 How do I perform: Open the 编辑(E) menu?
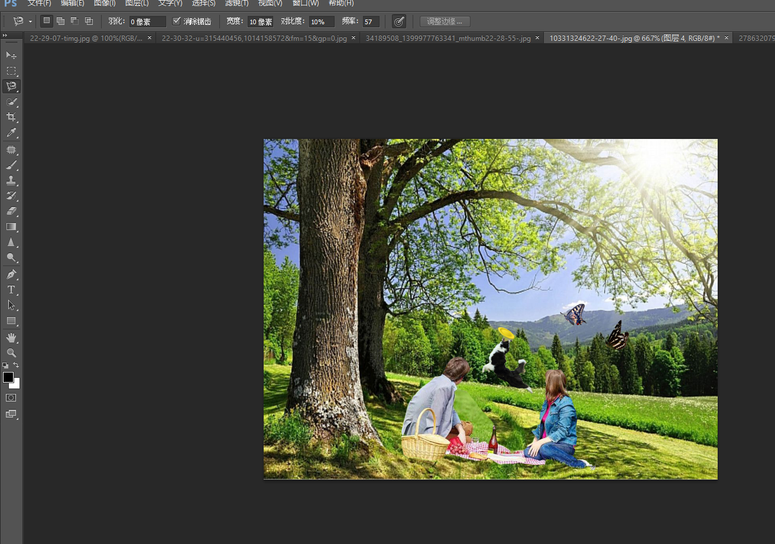[x=73, y=3]
